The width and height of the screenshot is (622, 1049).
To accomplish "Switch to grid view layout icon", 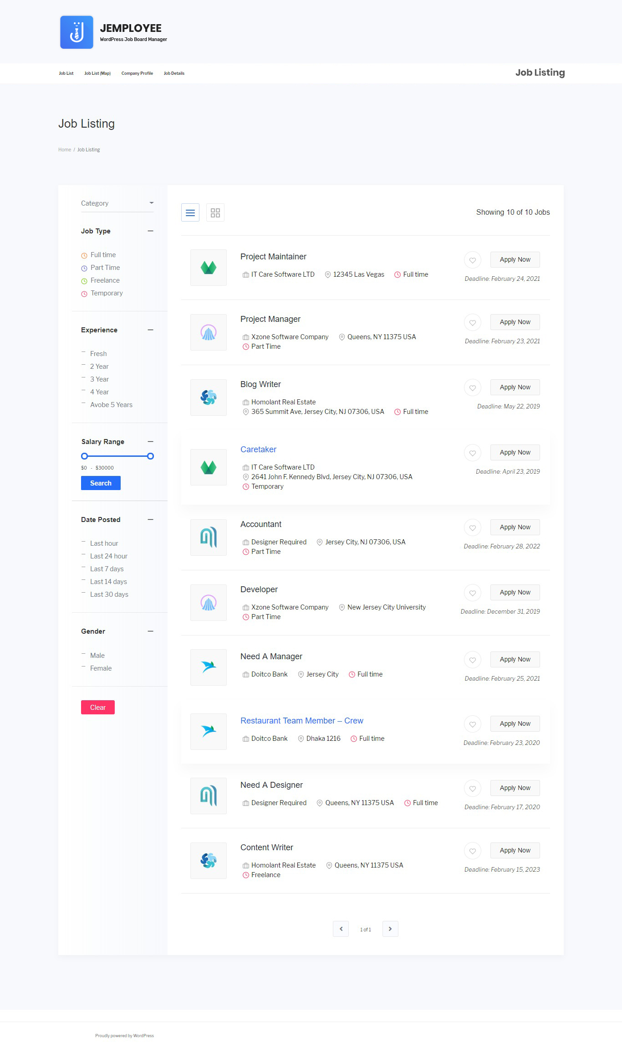I will [215, 212].
